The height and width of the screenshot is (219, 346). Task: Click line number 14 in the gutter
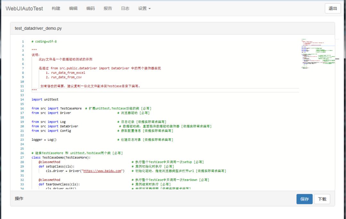click(x=22, y=99)
